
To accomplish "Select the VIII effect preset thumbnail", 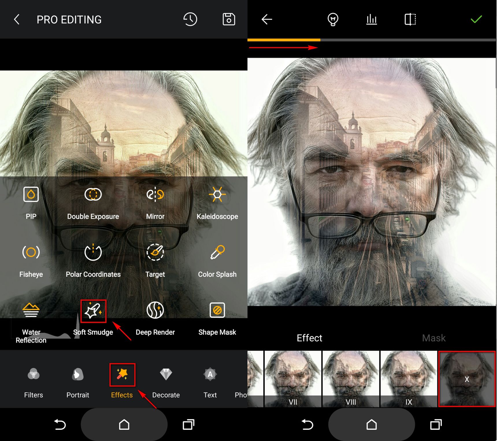I will (x=351, y=379).
